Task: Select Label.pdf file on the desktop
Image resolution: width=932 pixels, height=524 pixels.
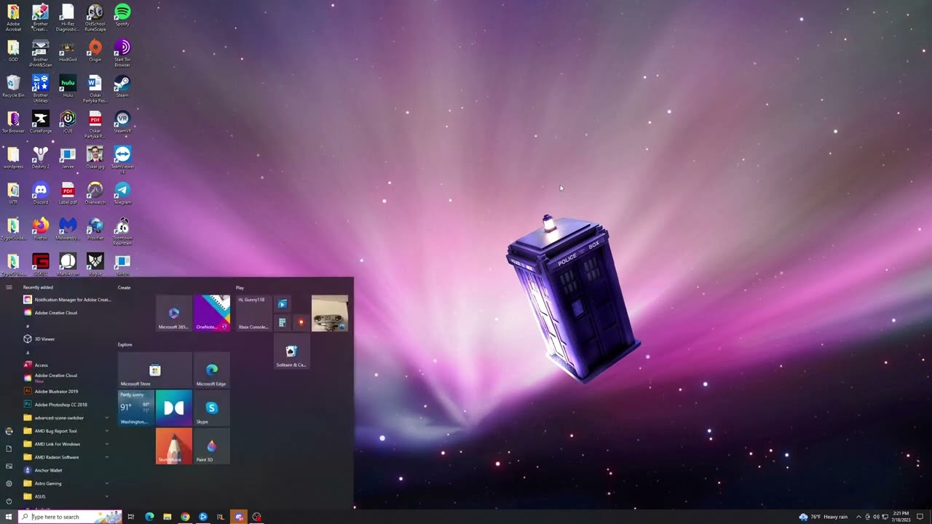Action: (x=68, y=194)
